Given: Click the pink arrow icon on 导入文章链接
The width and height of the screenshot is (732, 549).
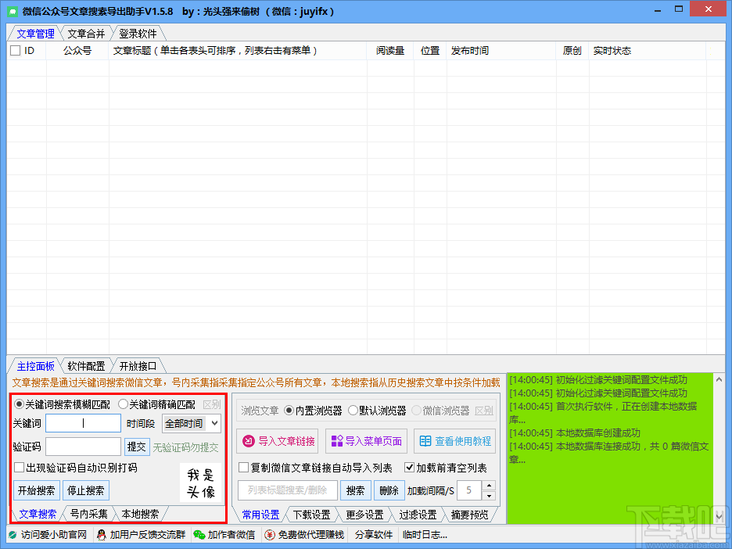Looking at the screenshot, I should [x=249, y=441].
